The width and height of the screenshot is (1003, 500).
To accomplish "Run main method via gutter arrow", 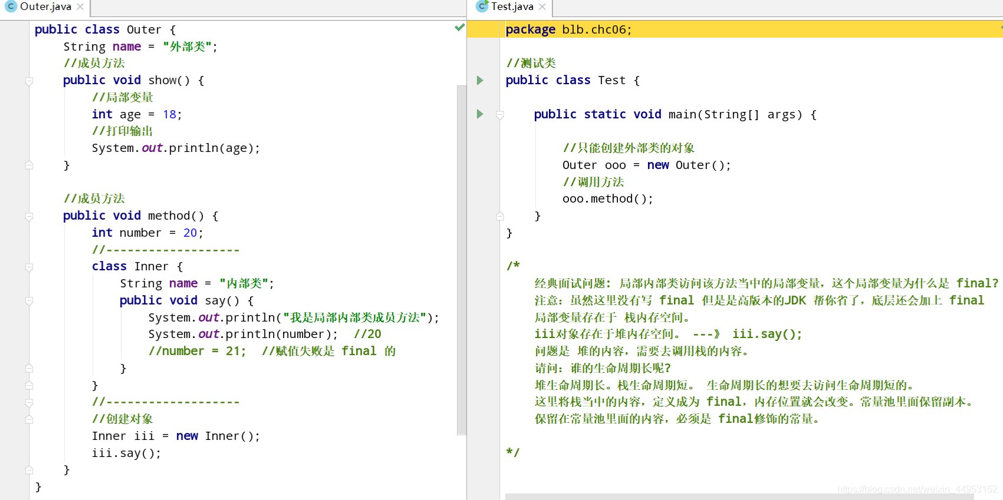I will pyautogui.click(x=480, y=114).
